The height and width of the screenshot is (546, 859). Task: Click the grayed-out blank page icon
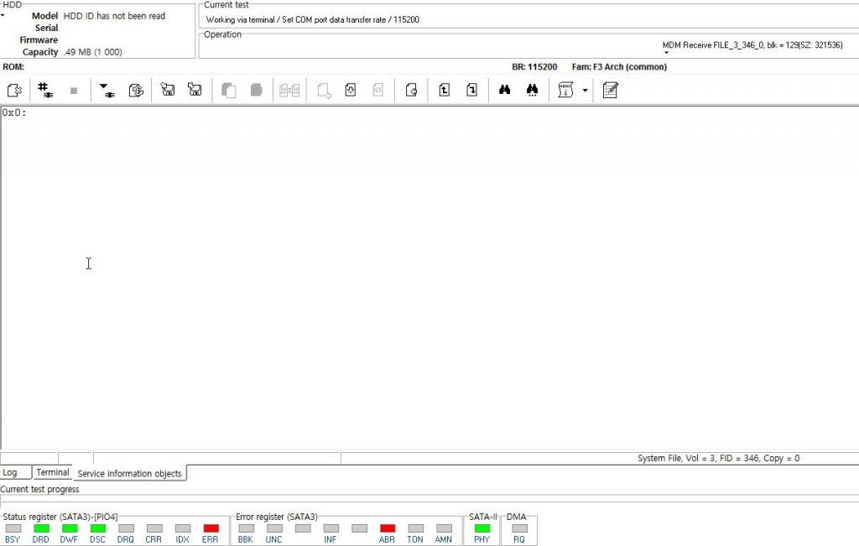[x=325, y=90]
